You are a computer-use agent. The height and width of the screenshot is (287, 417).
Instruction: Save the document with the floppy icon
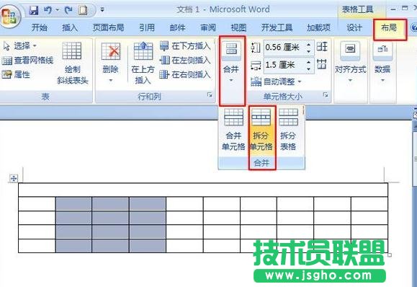pos(34,10)
